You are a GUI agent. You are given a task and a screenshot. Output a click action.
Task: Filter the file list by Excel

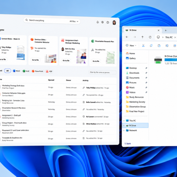[x=26, y=71]
